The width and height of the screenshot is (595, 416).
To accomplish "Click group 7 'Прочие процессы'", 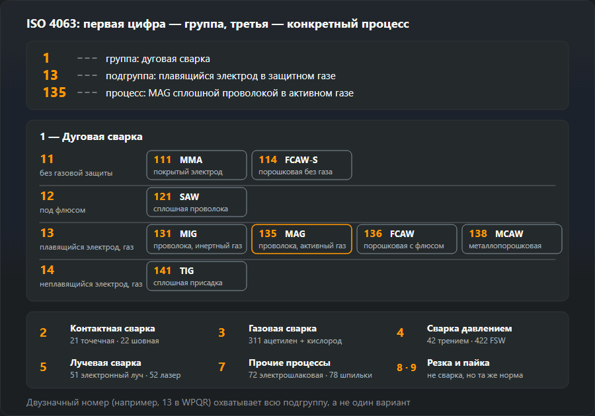I will tap(290, 363).
